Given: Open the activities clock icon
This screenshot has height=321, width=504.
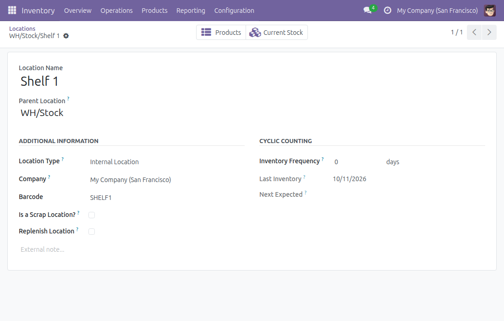Looking at the screenshot, I should coord(388,10).
